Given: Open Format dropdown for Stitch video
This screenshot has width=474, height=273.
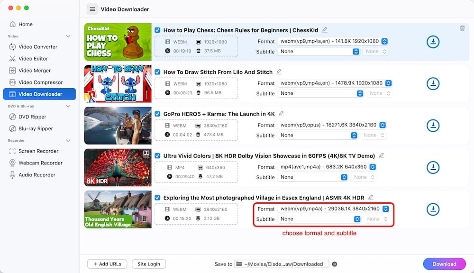Looking at the screenshot, I should click(x=335, y=83).
